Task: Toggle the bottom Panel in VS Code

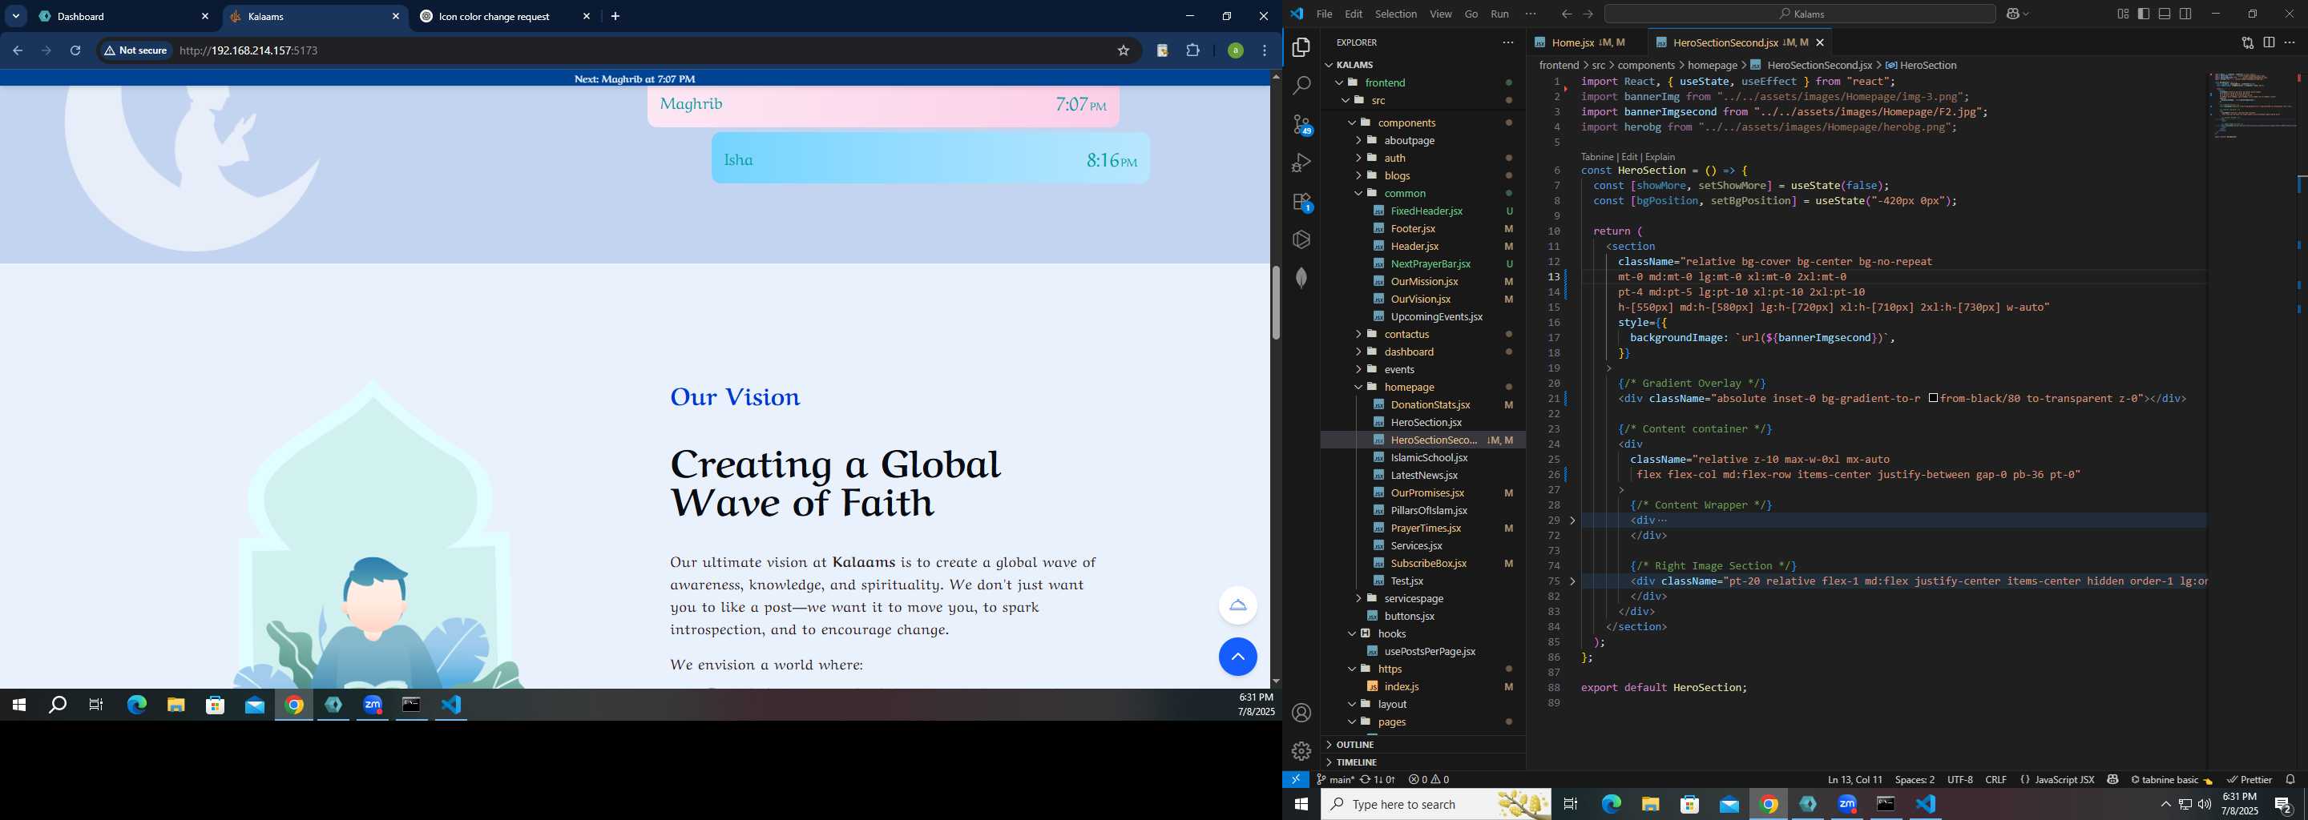Action: [2164, 14]
